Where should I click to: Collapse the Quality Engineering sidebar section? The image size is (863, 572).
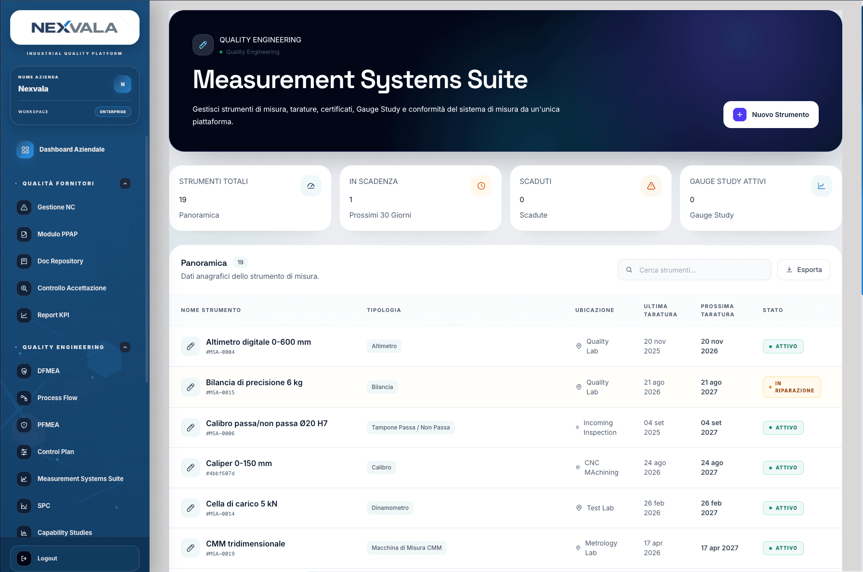(125, 347)
